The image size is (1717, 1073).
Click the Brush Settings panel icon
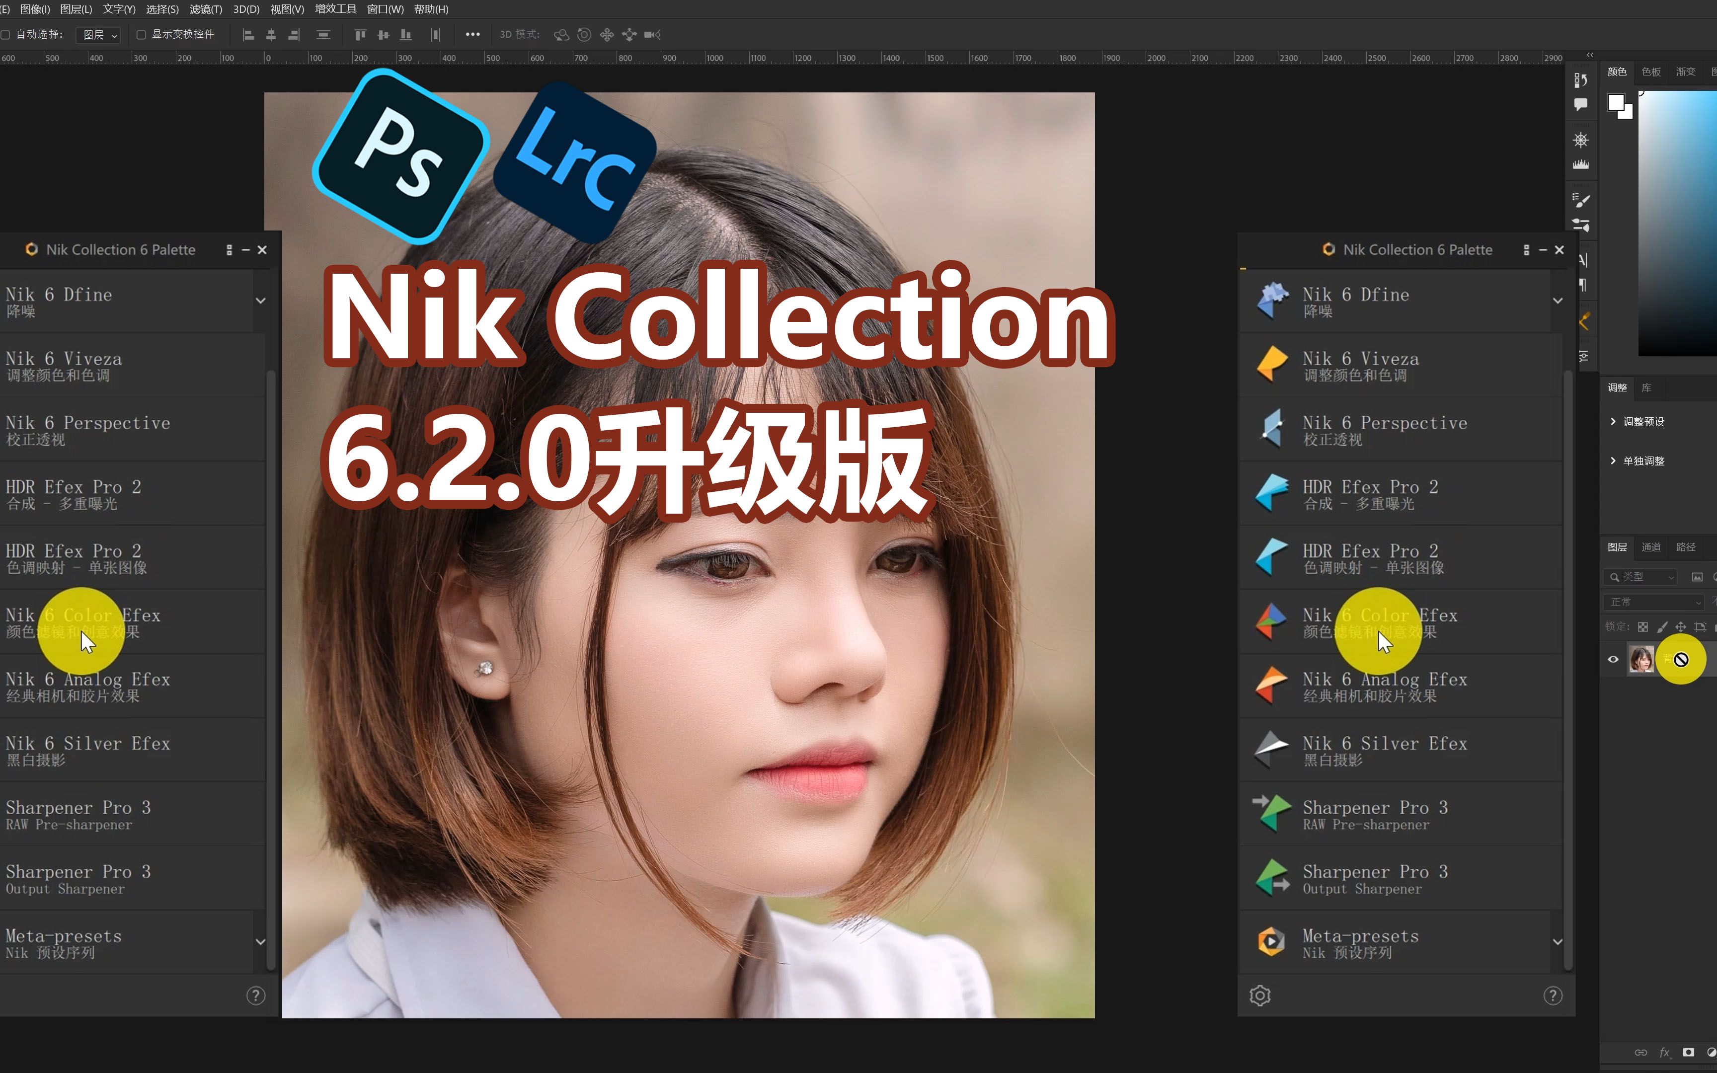click(x=1582, y=199)
